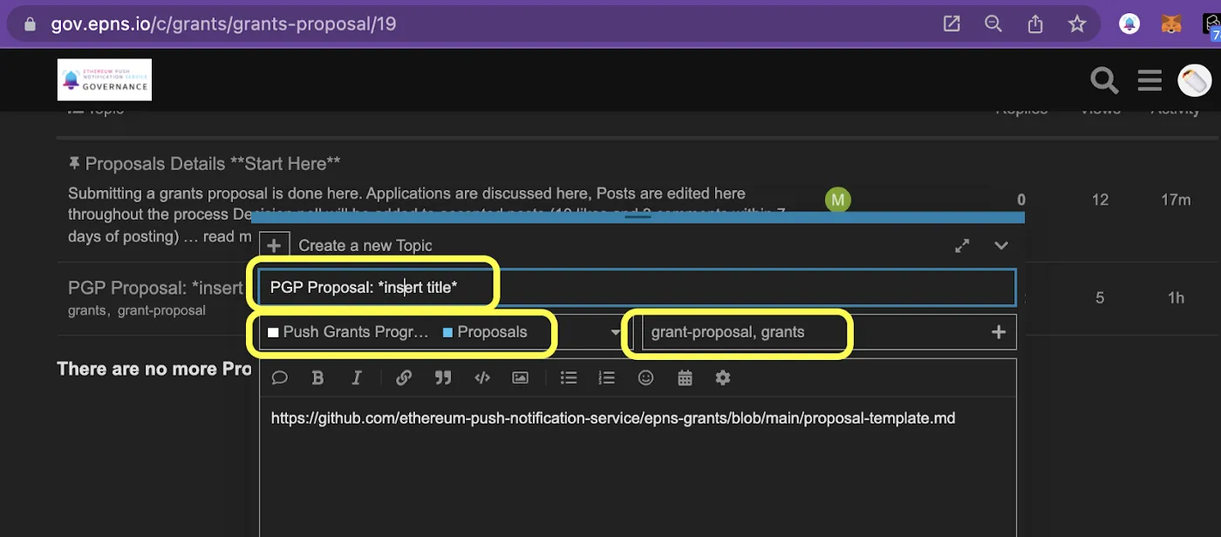Viewport: 1221px width, 537px height.
Task: Insert a blockquote
Action: coord(443,377)
